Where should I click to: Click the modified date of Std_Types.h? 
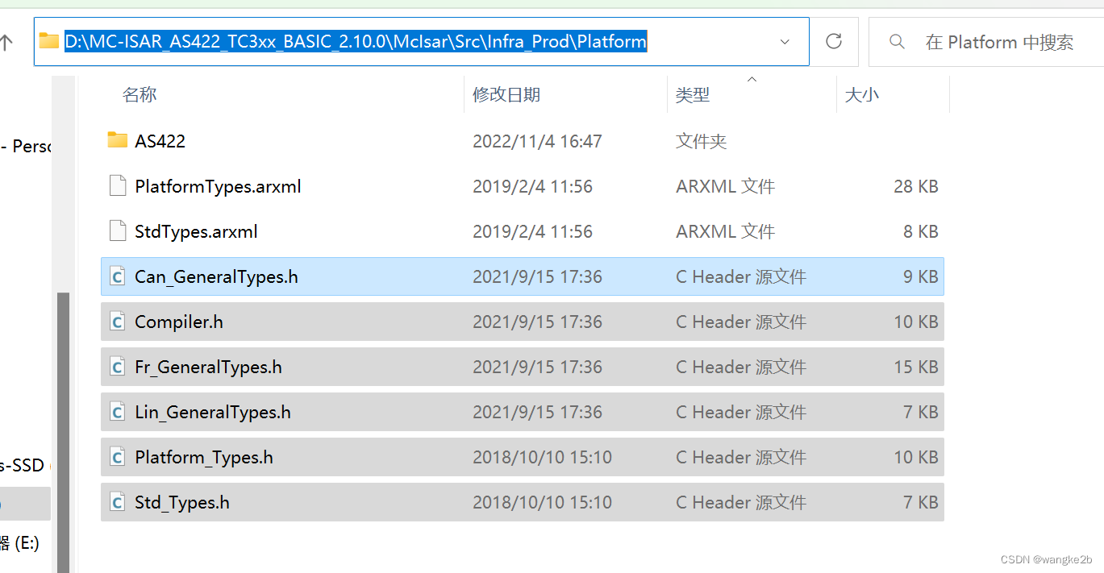pos(542,502)
